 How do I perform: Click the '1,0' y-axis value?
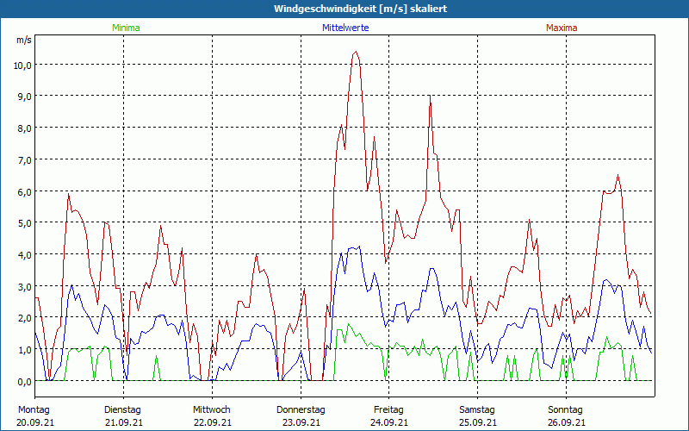tap(25, 350)
